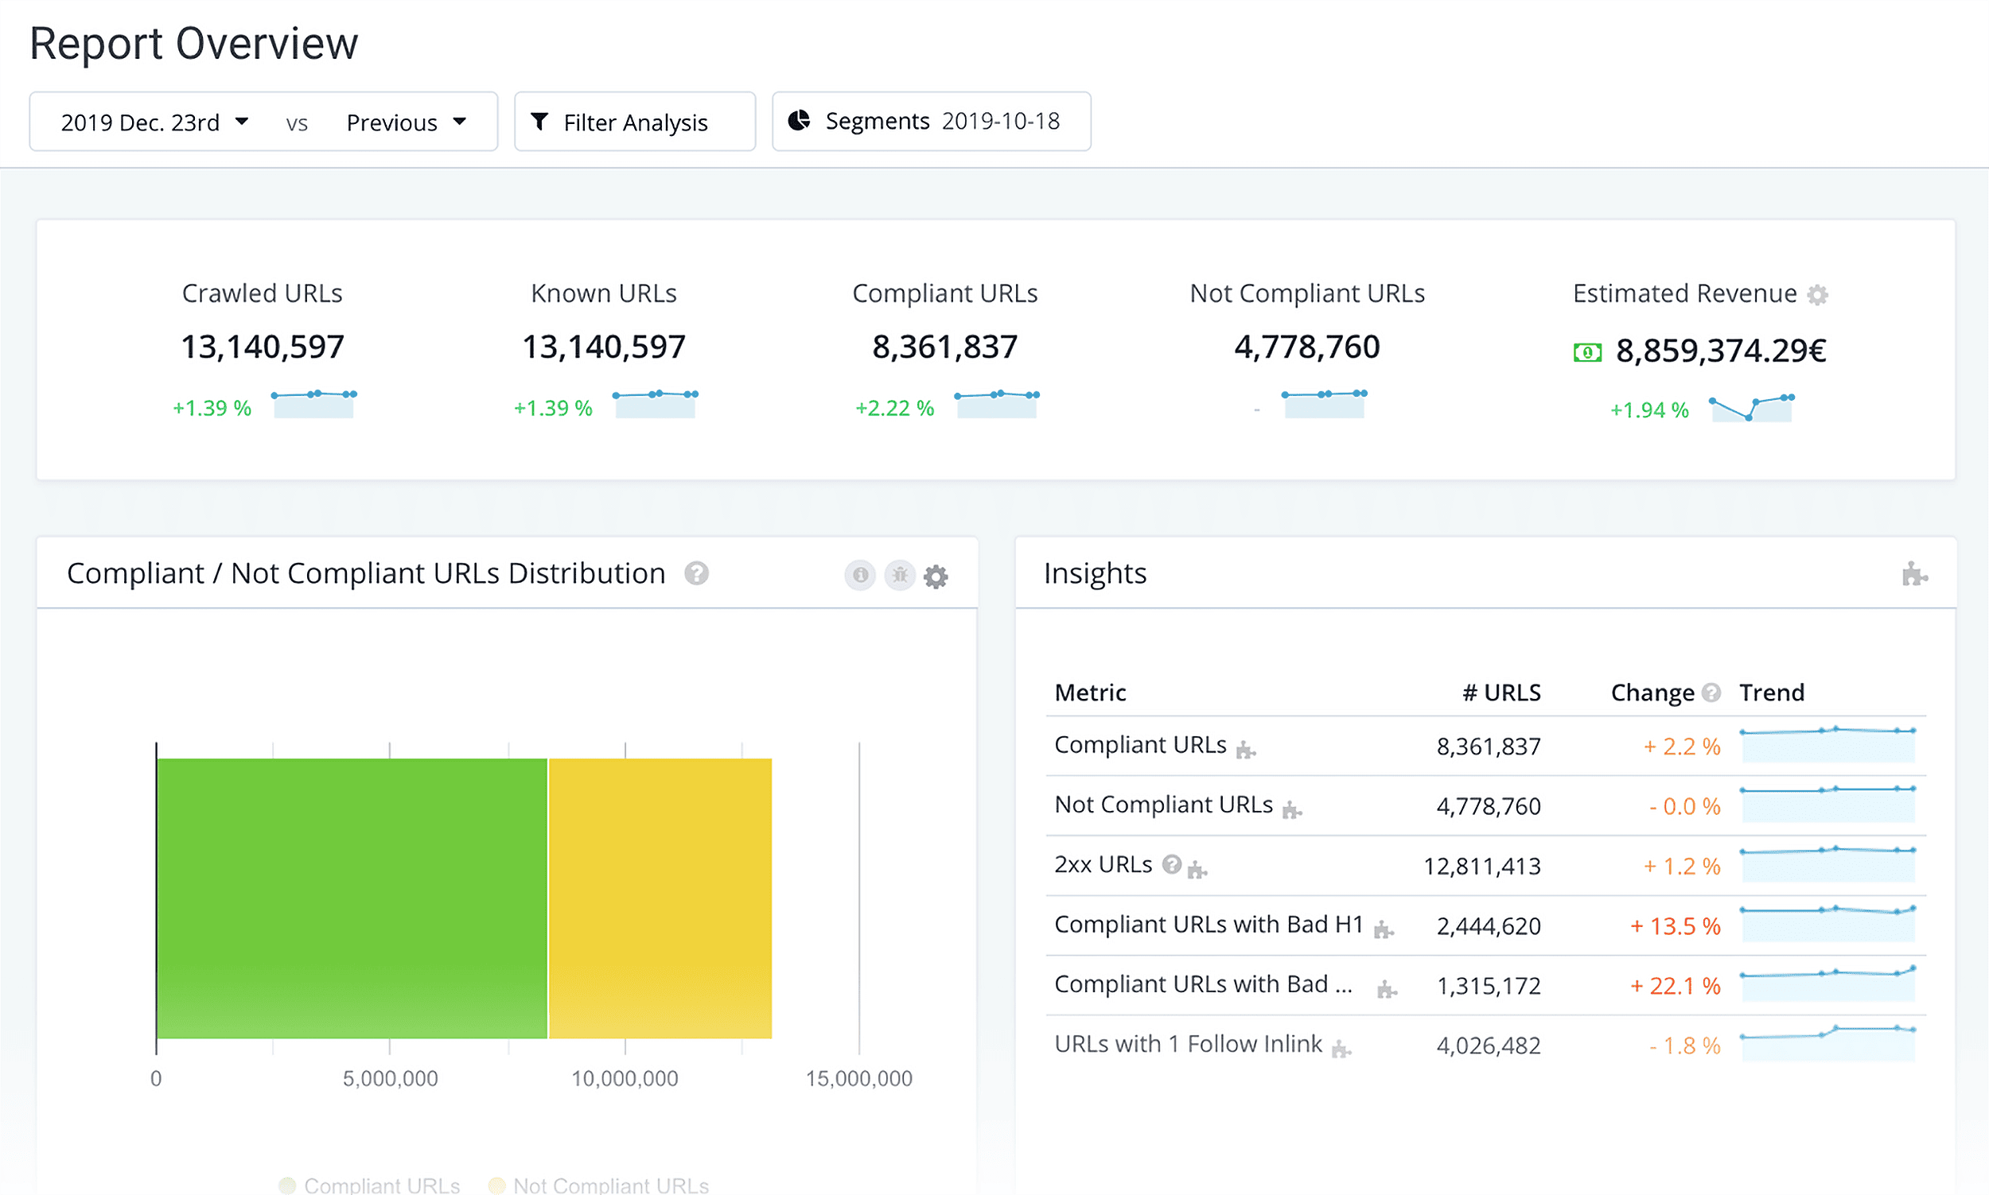Toggle the Not Compliant URLs legend entry
This screenshot has width=1989, height=1195.
click(598, 1185)
